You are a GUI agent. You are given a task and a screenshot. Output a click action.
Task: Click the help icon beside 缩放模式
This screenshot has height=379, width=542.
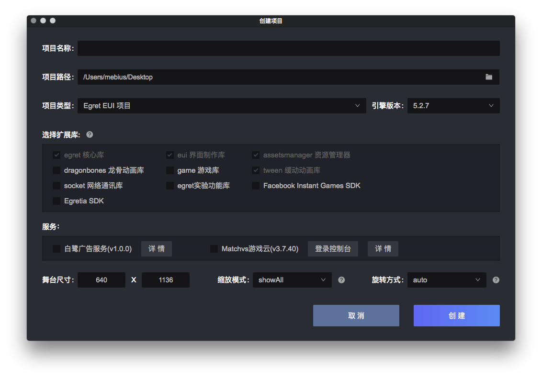(x=341, y=280)
